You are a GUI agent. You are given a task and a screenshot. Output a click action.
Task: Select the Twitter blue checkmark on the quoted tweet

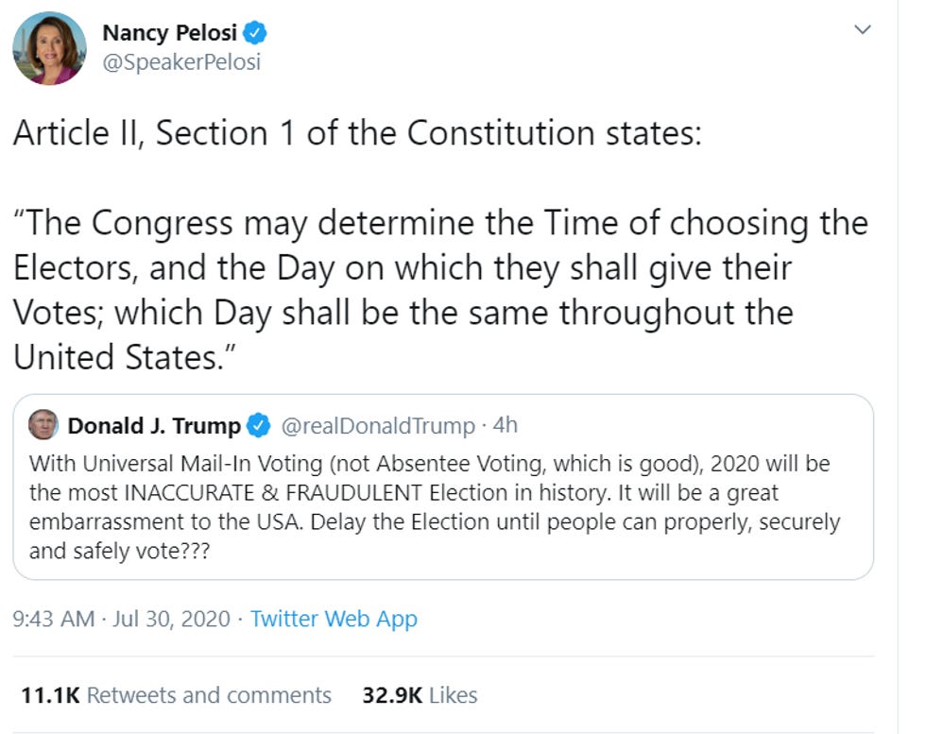coord(259,425)
